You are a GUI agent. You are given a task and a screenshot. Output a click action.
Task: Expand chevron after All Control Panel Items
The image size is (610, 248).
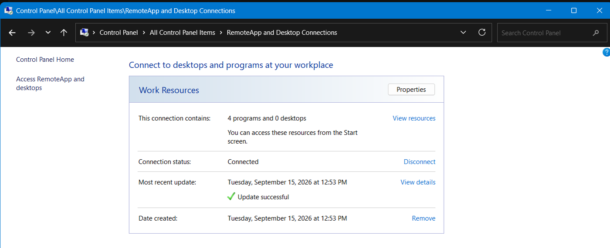[x=221, y=33]
